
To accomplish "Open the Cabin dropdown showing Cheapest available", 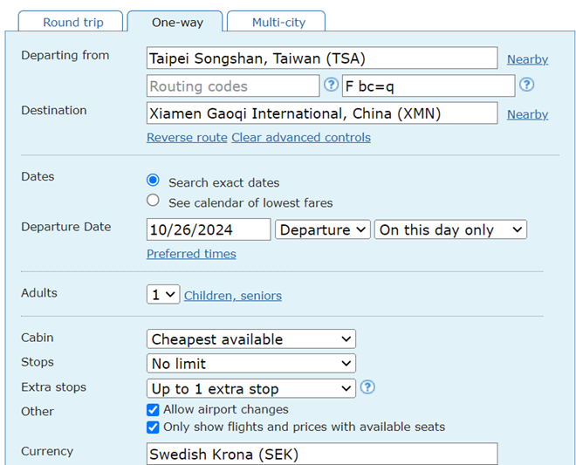I will (x=250, y=339).
